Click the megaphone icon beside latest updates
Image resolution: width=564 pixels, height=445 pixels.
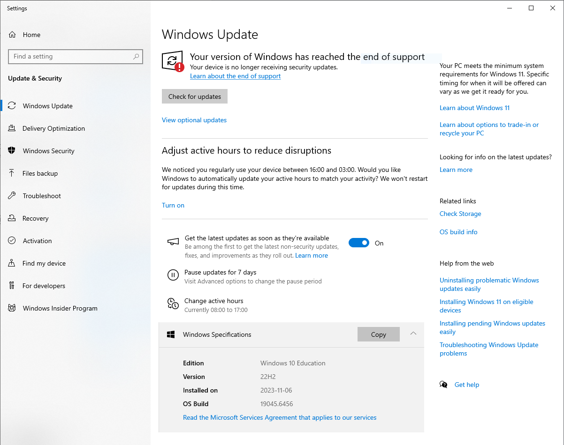[x=173, y=242]
